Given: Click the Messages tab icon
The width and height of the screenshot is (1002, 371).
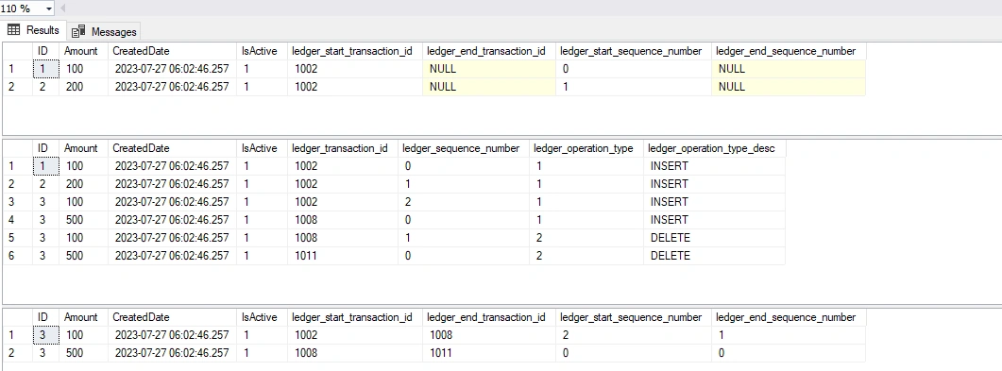Looking at the screenshot, I should click(x=78, y=31).
